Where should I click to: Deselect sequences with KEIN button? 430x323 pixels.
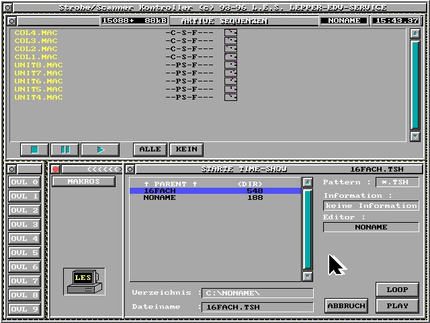pos(187,149)
